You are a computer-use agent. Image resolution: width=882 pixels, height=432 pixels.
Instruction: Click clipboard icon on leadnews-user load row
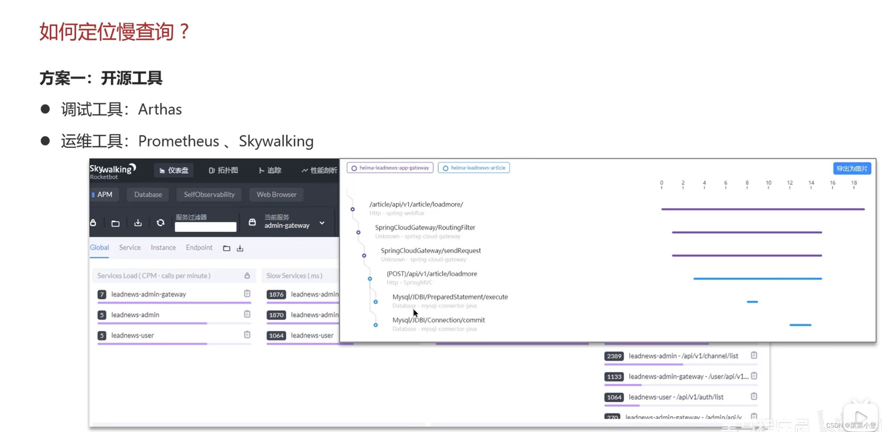[247, 335]
